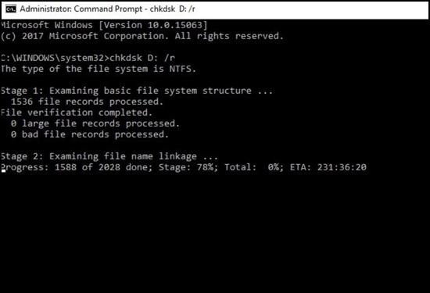This screenshot has width=430, height=293.
Task: Select the 'chkdsk D: /r' title bar text
Action: (173, 9)
